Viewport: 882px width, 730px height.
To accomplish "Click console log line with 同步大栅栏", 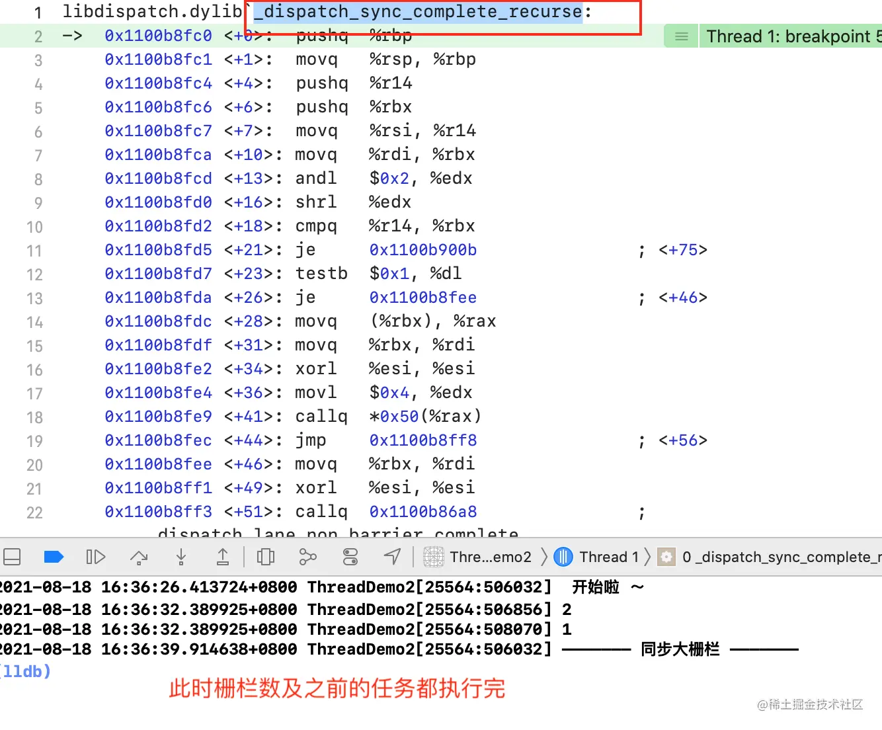I will [x=399, y=649].
